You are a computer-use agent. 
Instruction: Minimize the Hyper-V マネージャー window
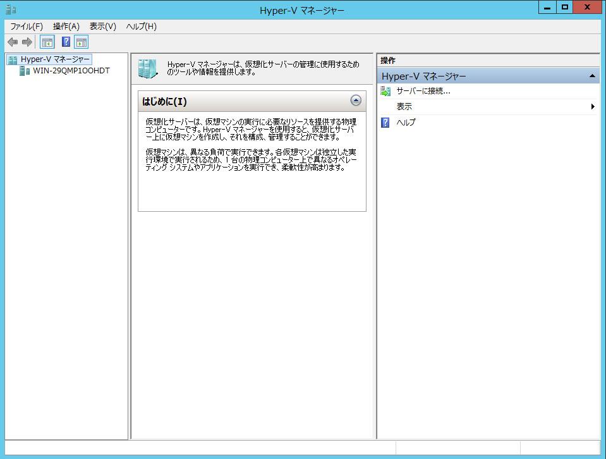(x=547, y=8)
